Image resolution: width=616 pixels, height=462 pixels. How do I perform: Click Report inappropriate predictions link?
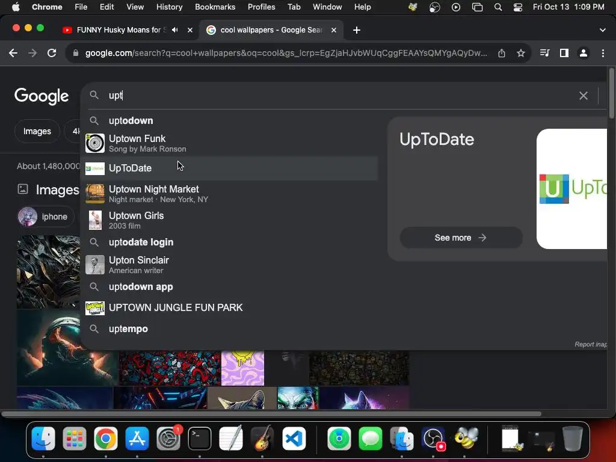point(591,344)
